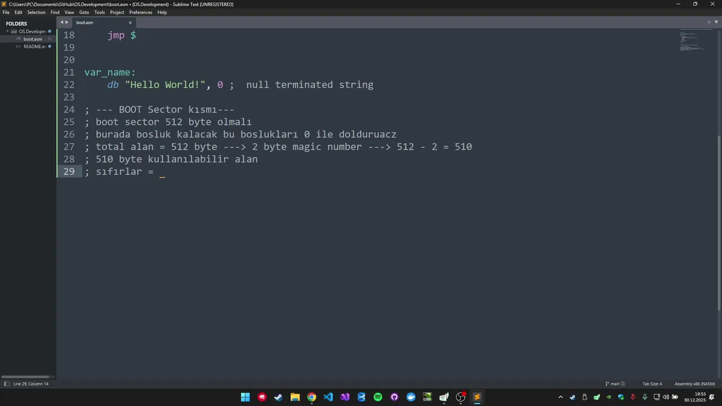
Task: Open the Edit menu
Action: coord(19,12)
